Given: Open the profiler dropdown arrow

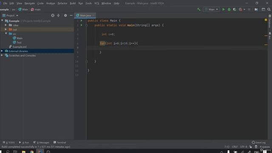Looking at the screenshot, I should tap(244, 9).
